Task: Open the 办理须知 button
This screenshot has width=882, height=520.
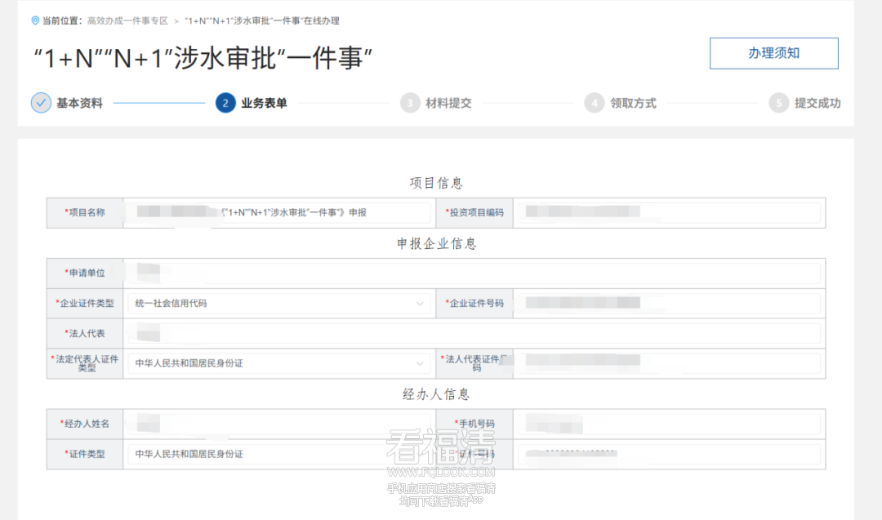Action: [773, 53]
